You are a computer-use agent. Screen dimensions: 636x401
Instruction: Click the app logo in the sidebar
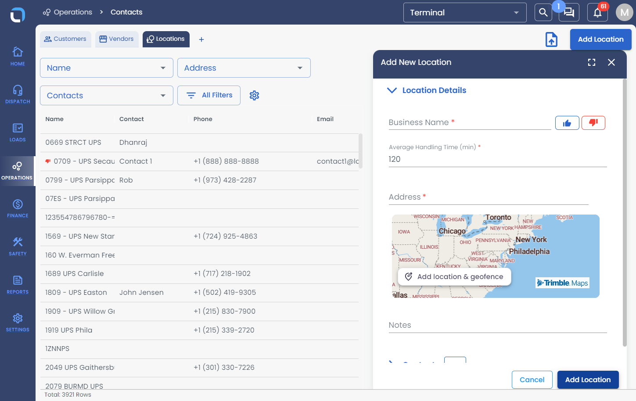pyautogui.click(x=18, y=15)
